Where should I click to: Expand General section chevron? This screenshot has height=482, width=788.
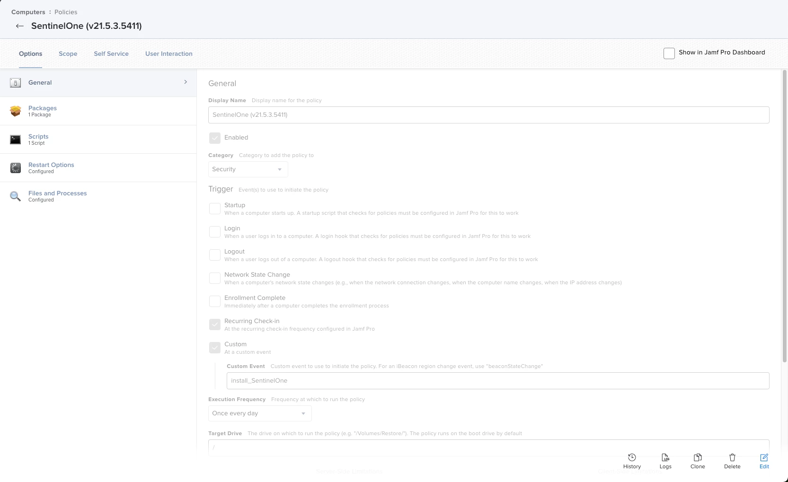[x=186, y=82]
